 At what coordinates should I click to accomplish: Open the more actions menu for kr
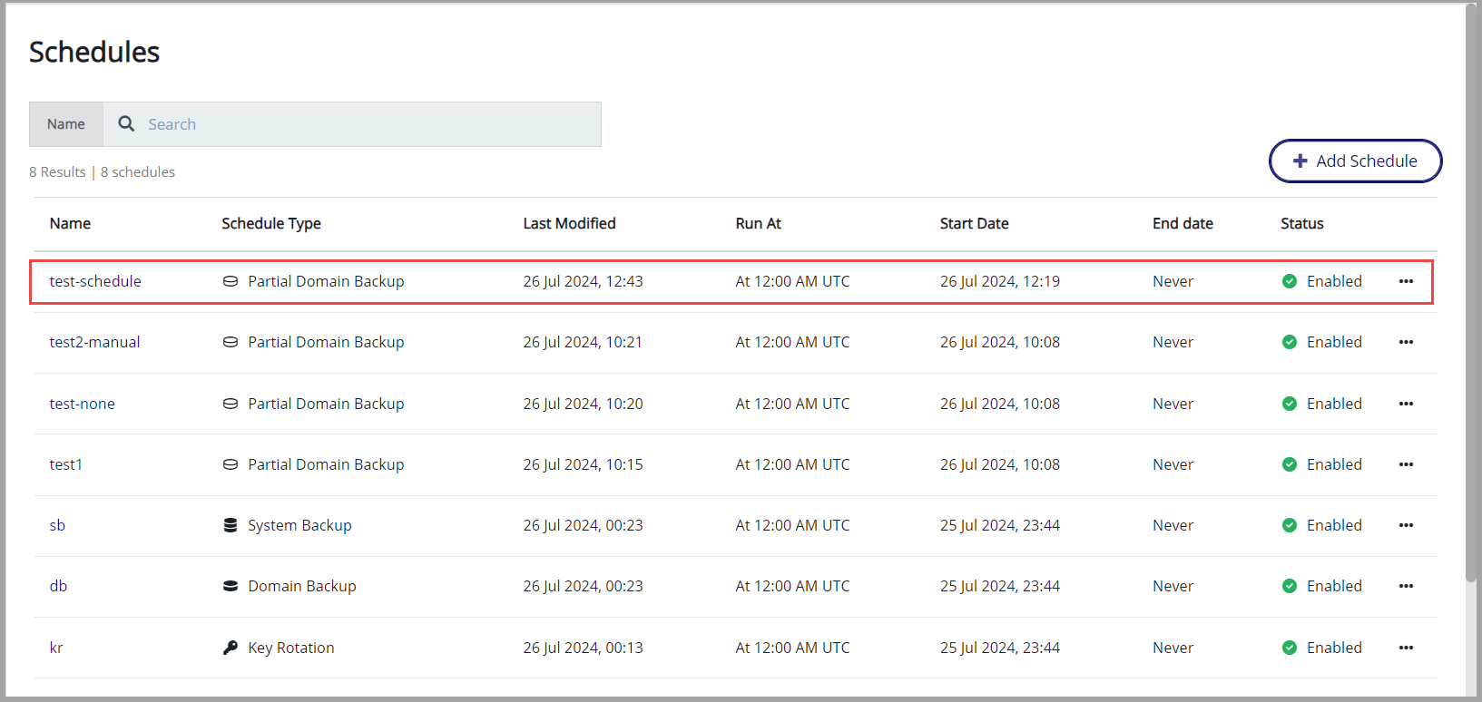(1406, 648)
